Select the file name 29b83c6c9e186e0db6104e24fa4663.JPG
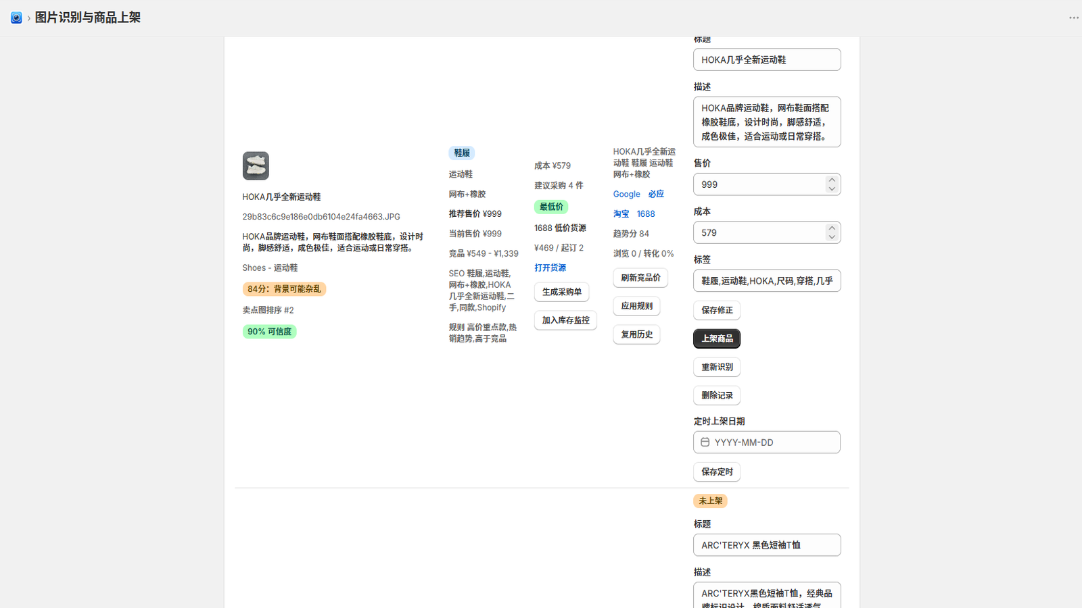1082x608 pixels. click(x=321, y=217)
